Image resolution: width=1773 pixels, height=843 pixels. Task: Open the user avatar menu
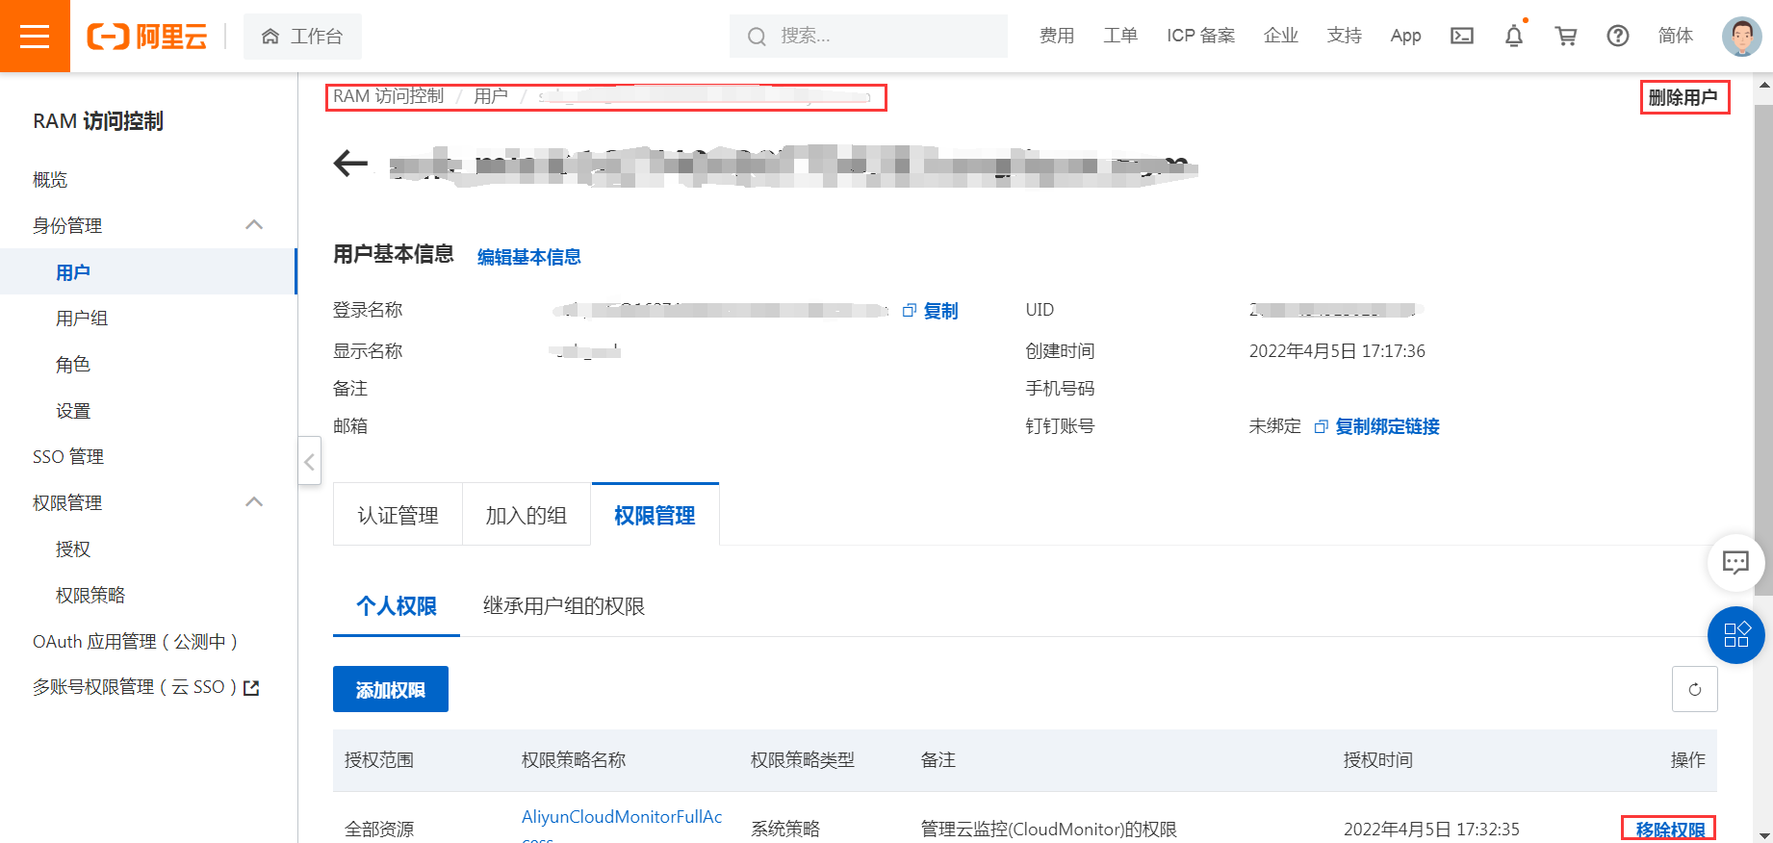[1741, 36]
